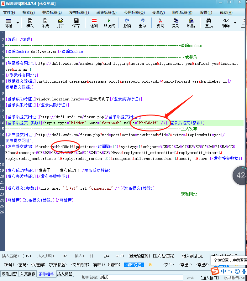Expand the 例程 dropdown arrow
Viewport: 247px width, 281px height.
(x=18, y=23)
